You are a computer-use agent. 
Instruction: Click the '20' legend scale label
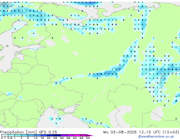coord(49,138)
